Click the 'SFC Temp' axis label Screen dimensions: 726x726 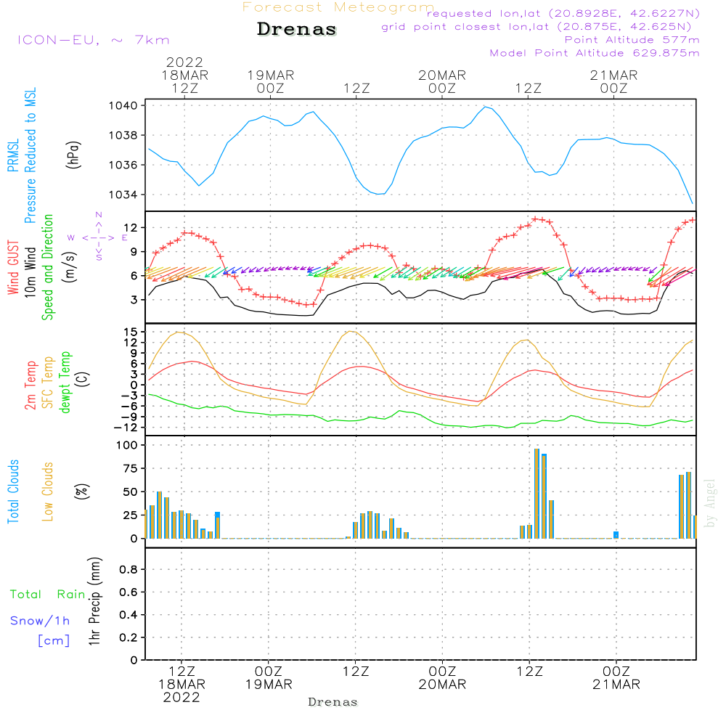[x=48, y=383]
